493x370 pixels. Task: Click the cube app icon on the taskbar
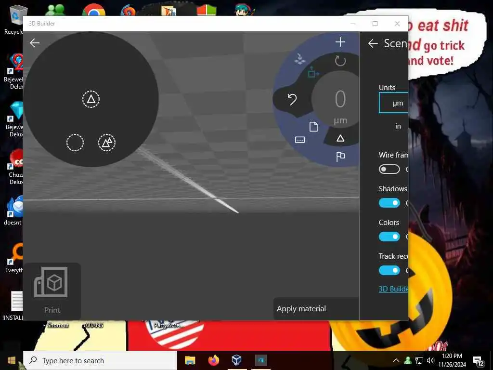point(237,360)
